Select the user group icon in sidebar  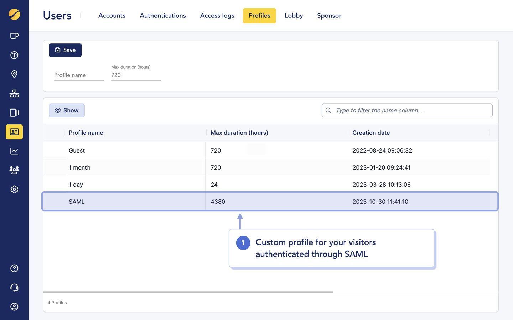(14, 170)
